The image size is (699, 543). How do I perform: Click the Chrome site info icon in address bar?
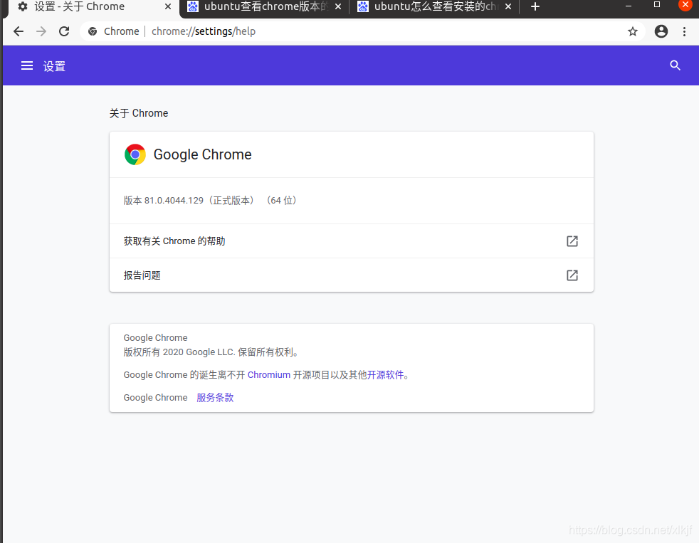pos(93,31)
